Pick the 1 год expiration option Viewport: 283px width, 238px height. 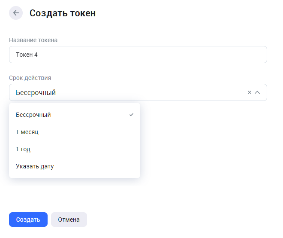pyautogui.click(x=23, y=149)
